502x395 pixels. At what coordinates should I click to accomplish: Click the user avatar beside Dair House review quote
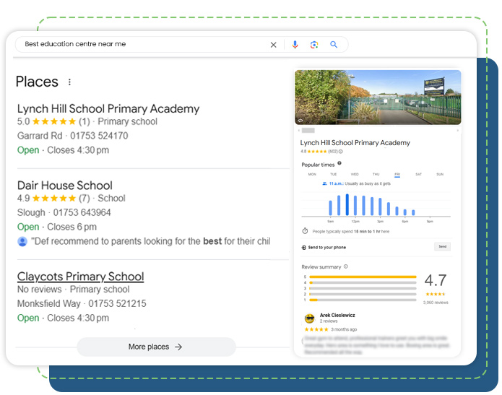(x=22, y=241)
